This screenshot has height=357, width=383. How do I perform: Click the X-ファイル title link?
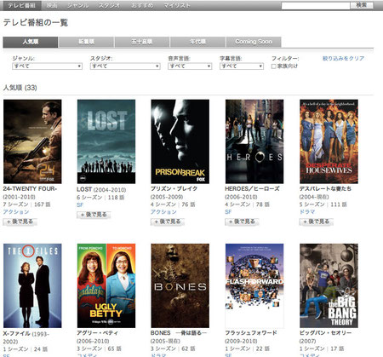pos(16,333)
